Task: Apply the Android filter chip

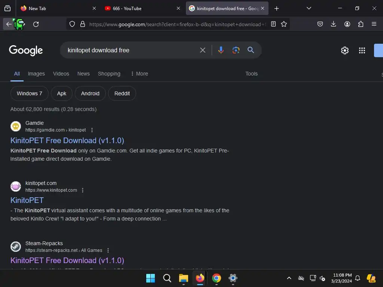Action: click(90, 93)
